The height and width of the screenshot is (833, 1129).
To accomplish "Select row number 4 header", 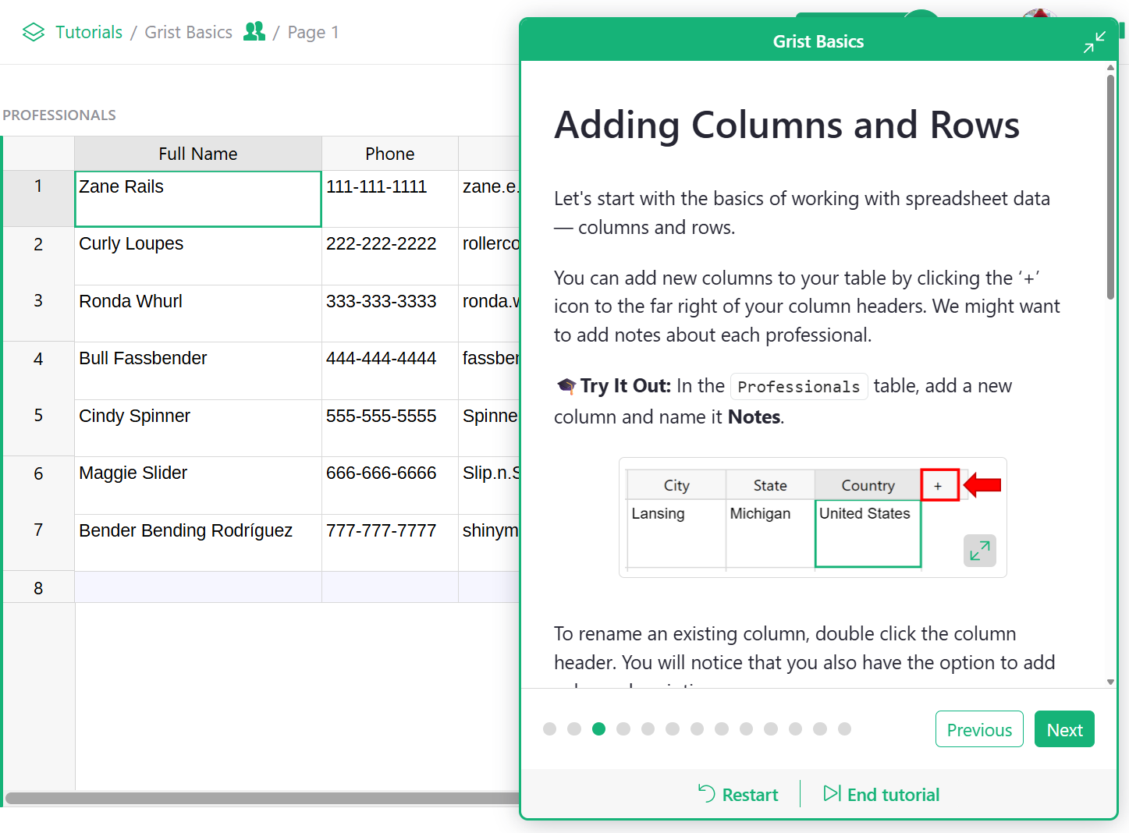I will [x=38, y=360].
